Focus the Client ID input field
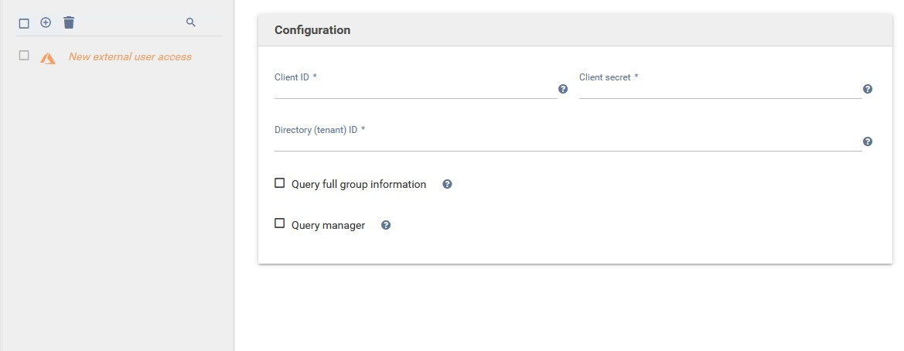This screenshot has width=904, height=351. (x=414, y=90)
